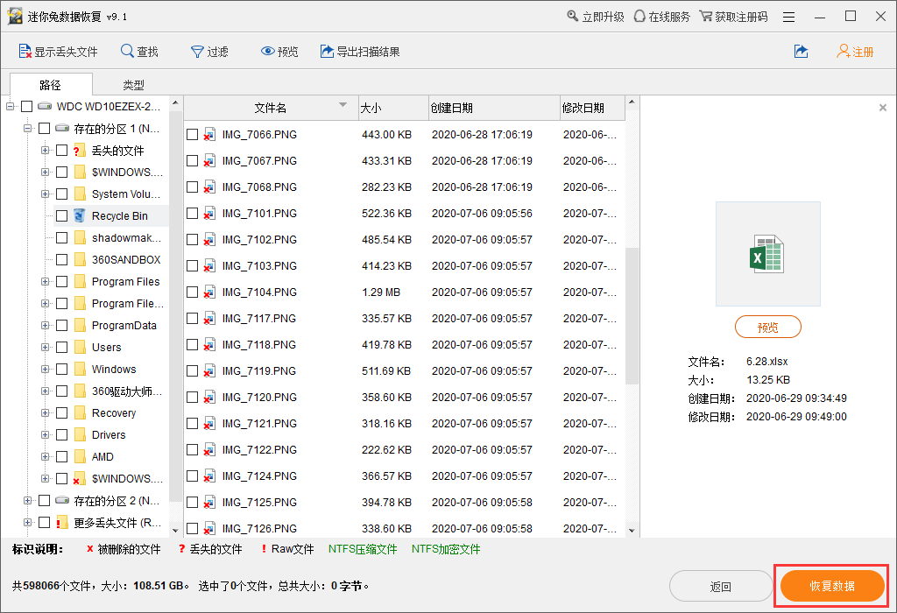Image resolution: width=897 pixels, height=613 pixels.
Task: Tick the checkbox for IMG_7067.PNG
Action: coord(192,160)
